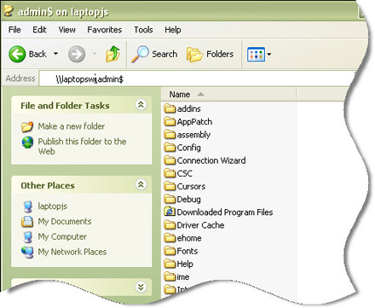Select the Connection Wizard folder name
This screenshot has width=375, height=308.
coord(211,160)
